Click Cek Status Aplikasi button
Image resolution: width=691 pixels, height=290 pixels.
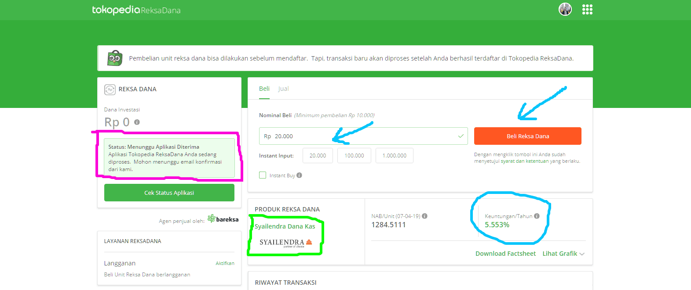(x=169, y=193)
